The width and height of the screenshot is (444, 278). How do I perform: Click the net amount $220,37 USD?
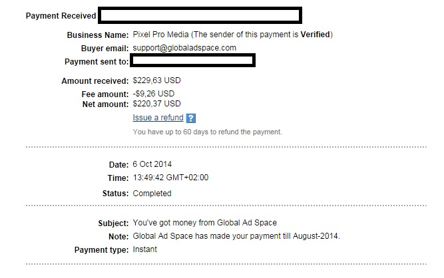point(156,104)
